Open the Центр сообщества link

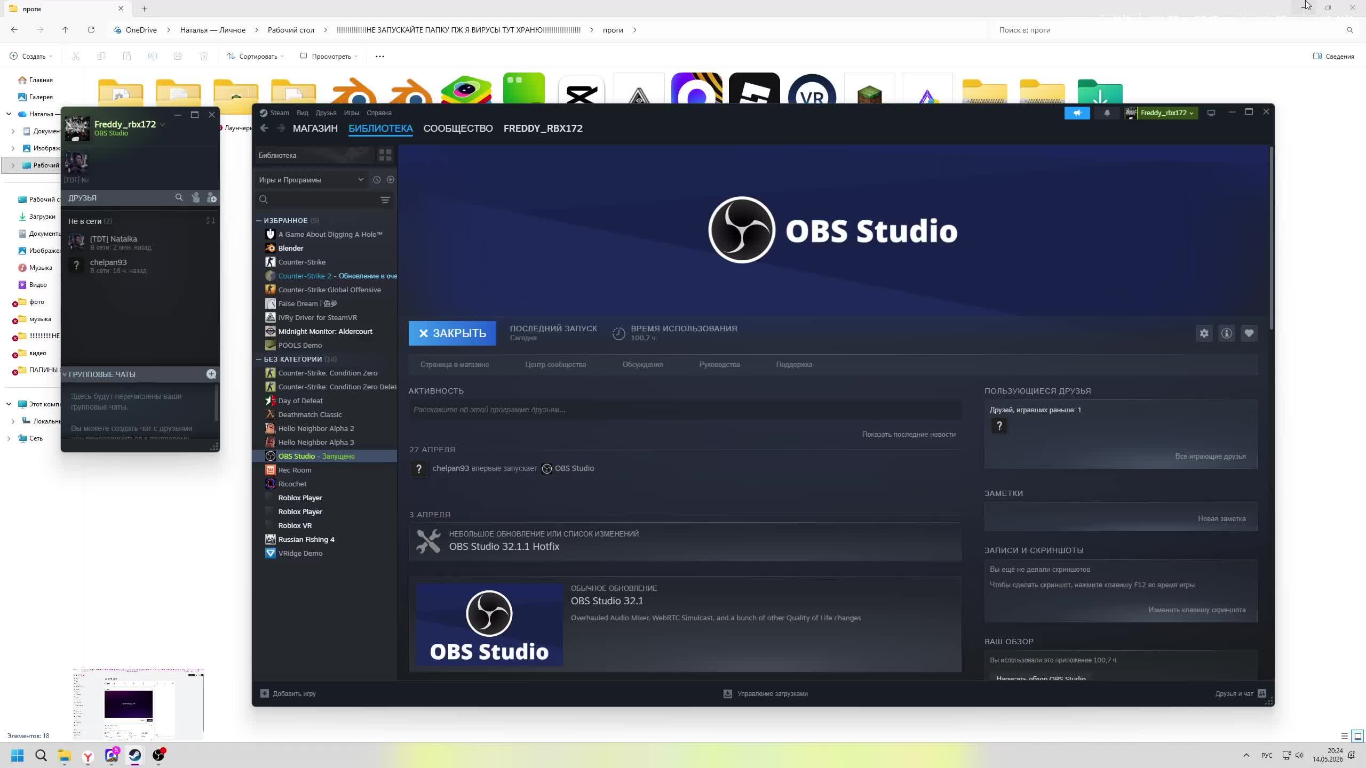555,365
